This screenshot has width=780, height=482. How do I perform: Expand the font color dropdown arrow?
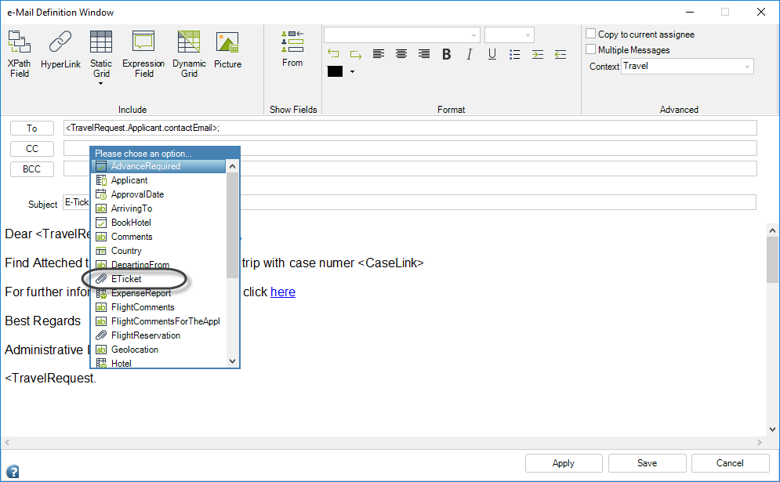pyautogui.click(x=352, y=71)
